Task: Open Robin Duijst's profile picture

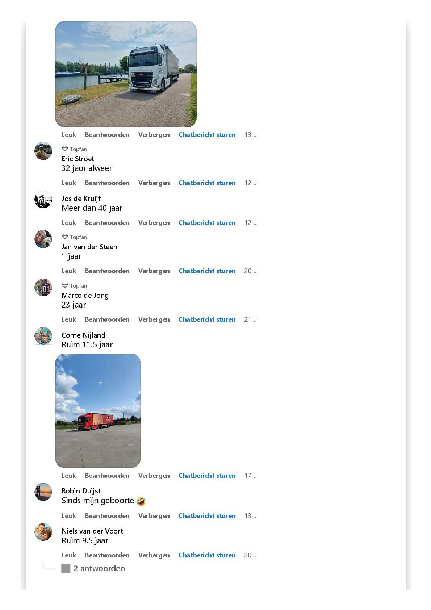Action: tap(43, 492)
